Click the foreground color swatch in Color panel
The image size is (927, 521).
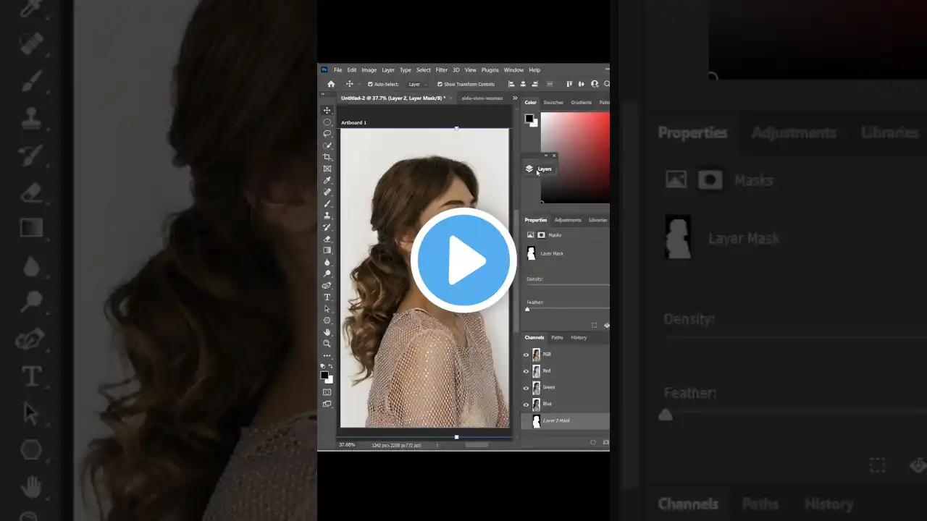click(x=529, y=119)
